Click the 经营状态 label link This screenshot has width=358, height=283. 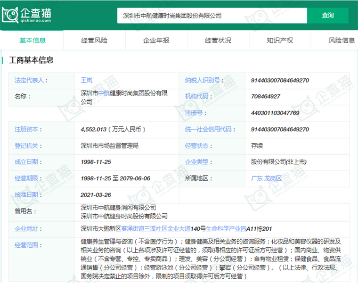196,146
